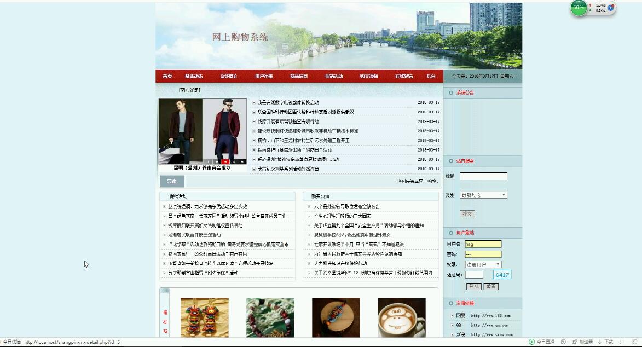The height and width of the screenshot is (347, 642).
Task: Open news 钱库开展酒后驾驶检查专项行动
Action: tap(288, 122)
